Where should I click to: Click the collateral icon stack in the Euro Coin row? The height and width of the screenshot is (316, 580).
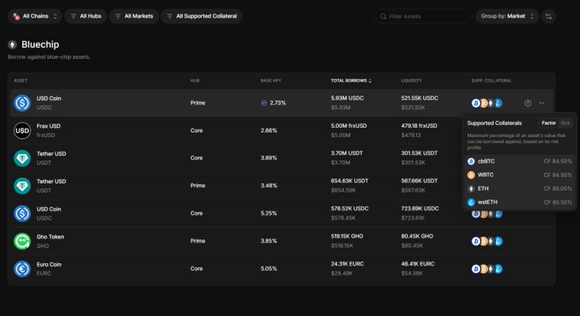click(x=487, y=269)
